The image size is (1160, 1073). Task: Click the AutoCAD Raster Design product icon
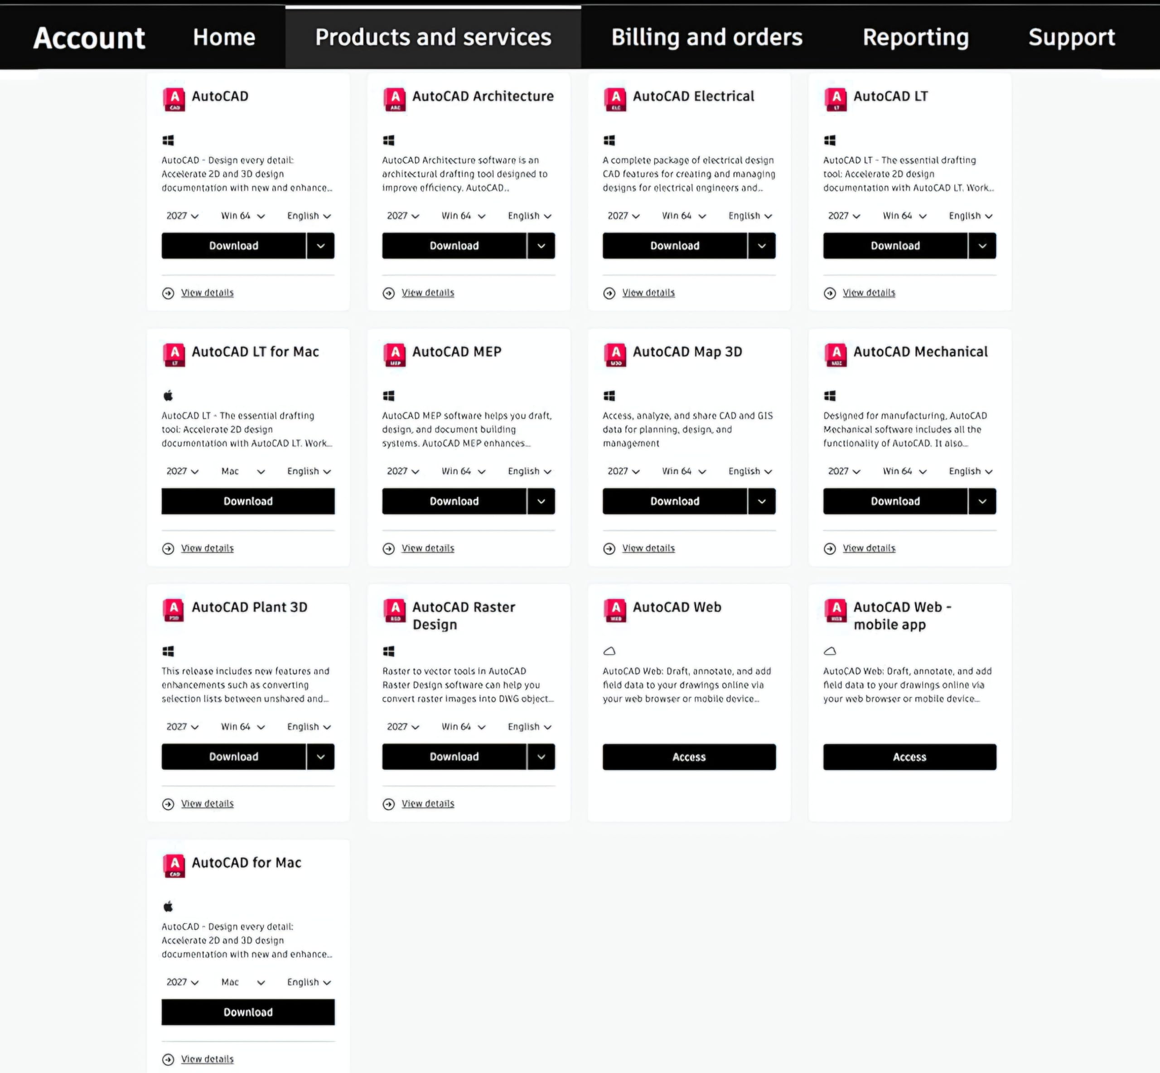(x=395, y=610)
